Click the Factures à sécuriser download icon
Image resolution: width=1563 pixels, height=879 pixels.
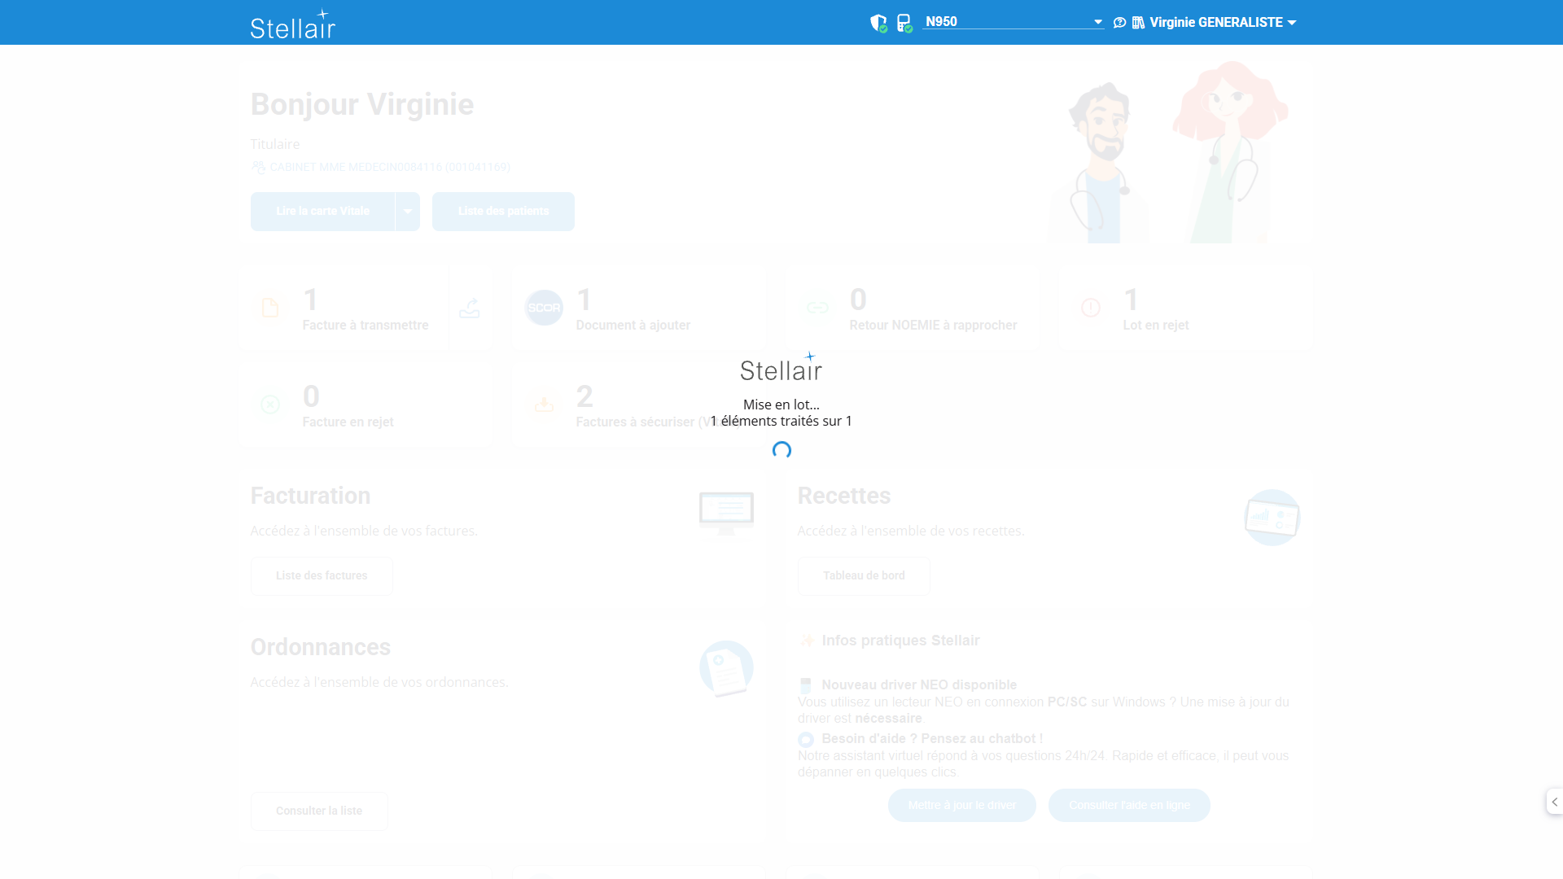544,405
